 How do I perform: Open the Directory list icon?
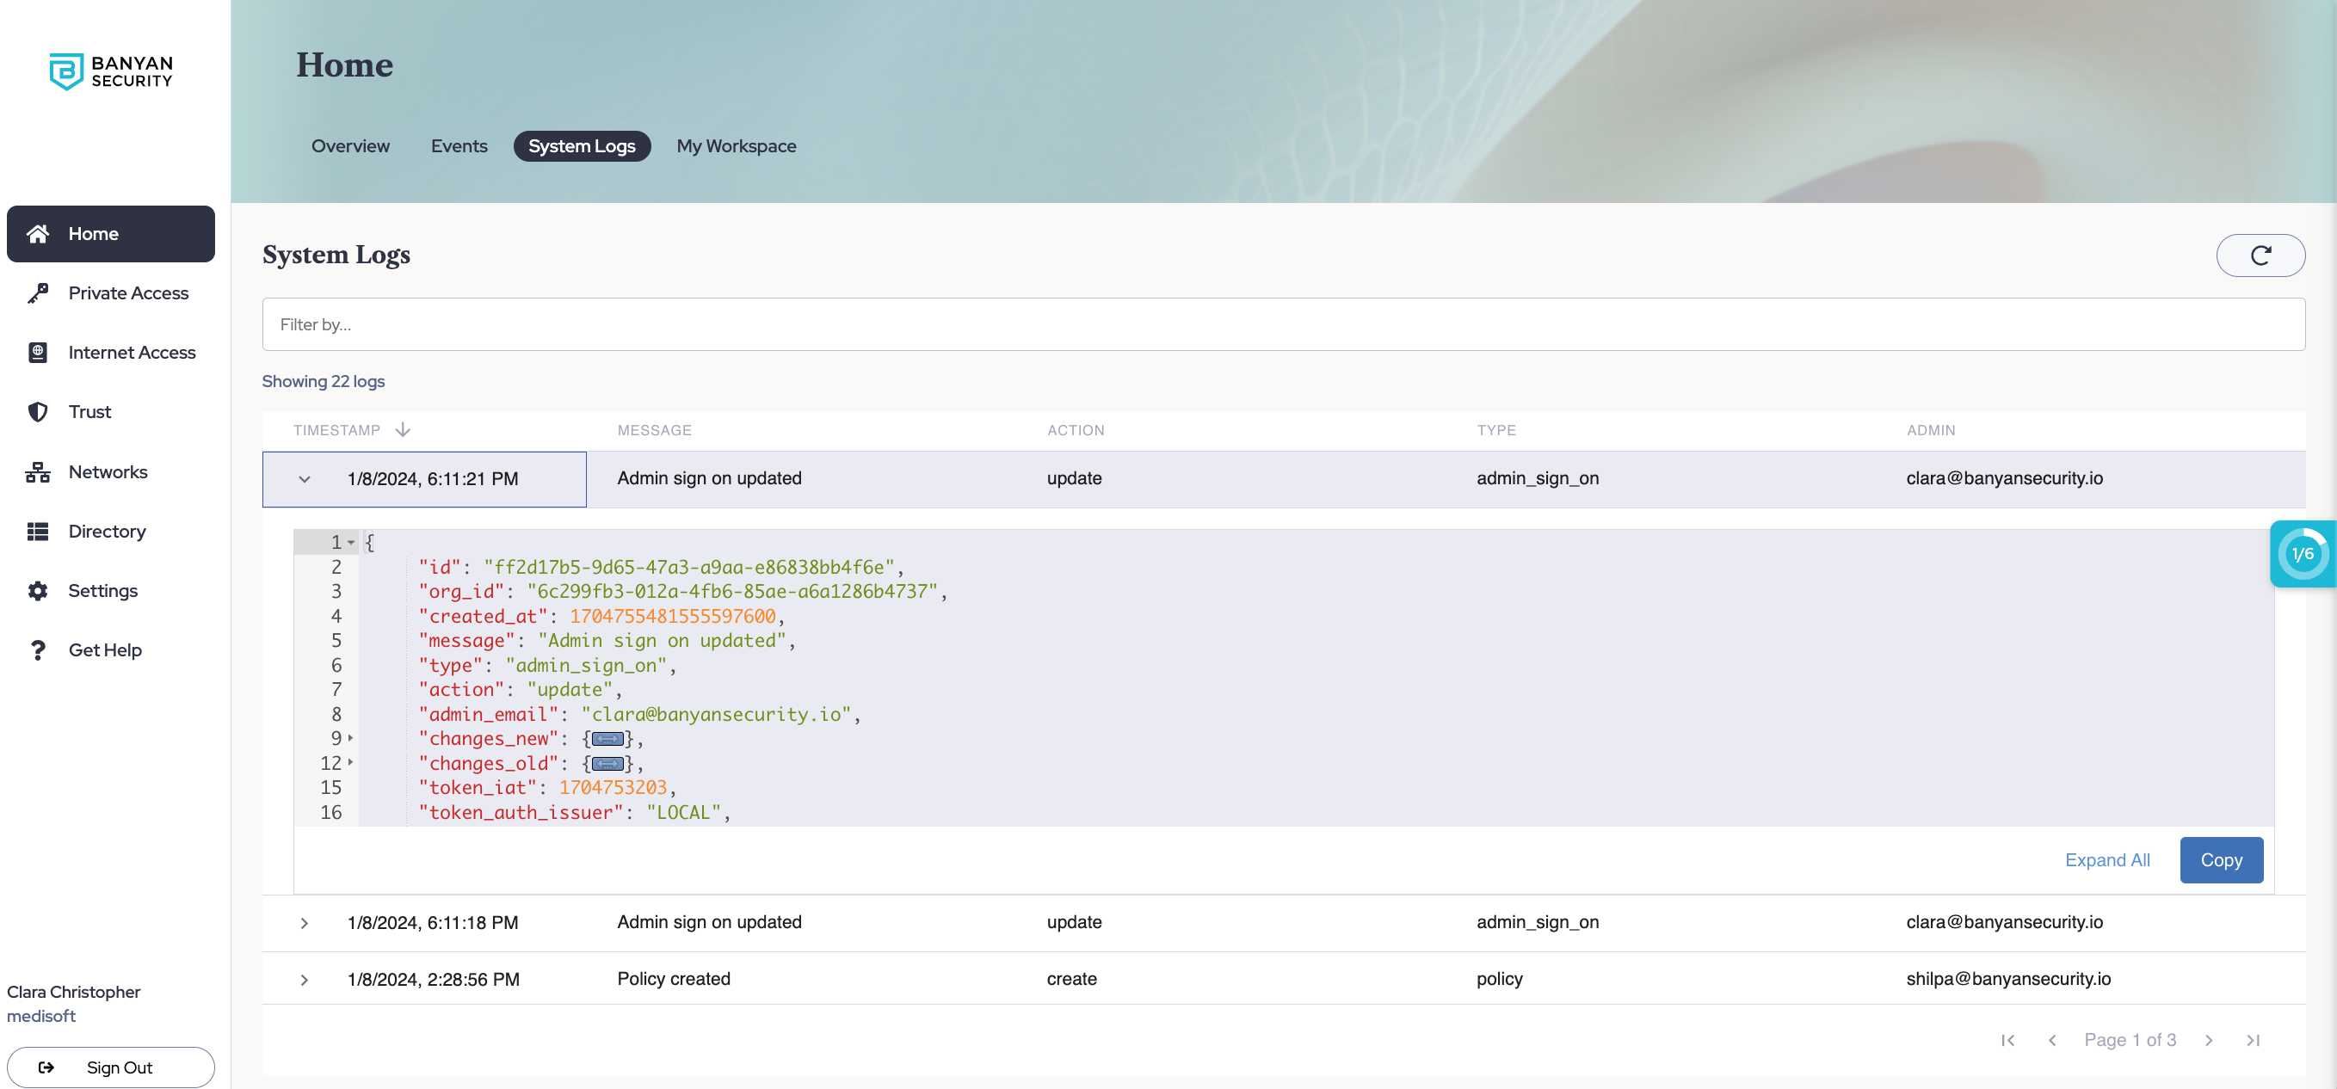(x=37, y=532)
